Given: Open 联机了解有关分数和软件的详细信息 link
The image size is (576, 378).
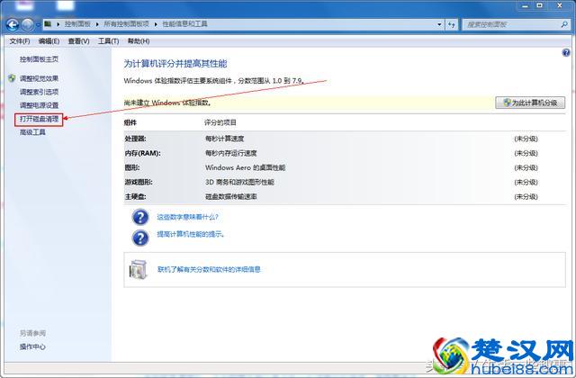Looking at the screenshot, I should [x=209, y=270].
